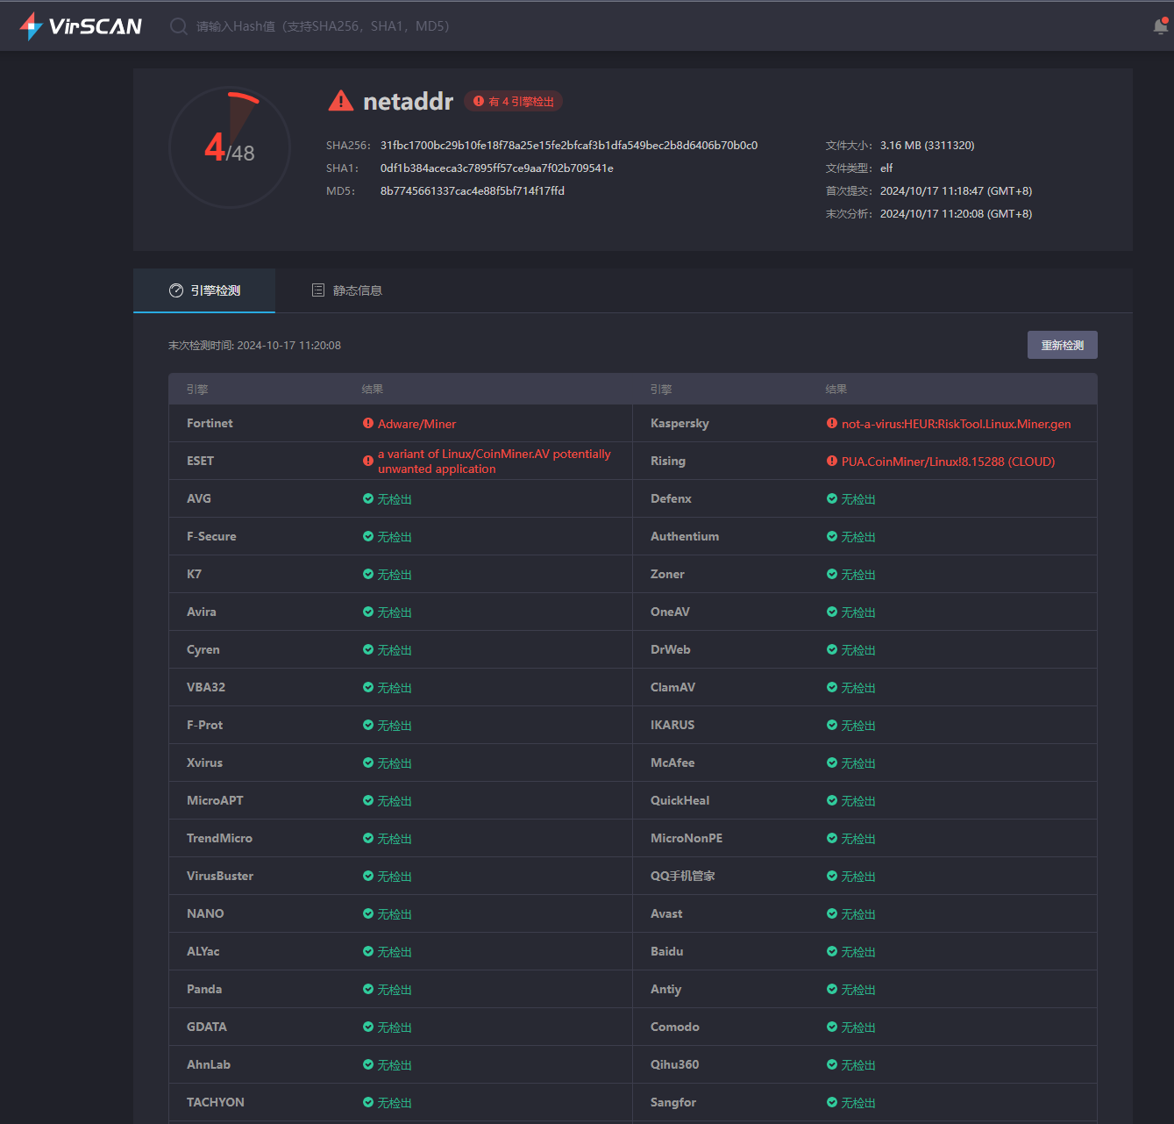
Task: Click the last analysis time 11:20:08 (GMT+8)
Action: 956,214
